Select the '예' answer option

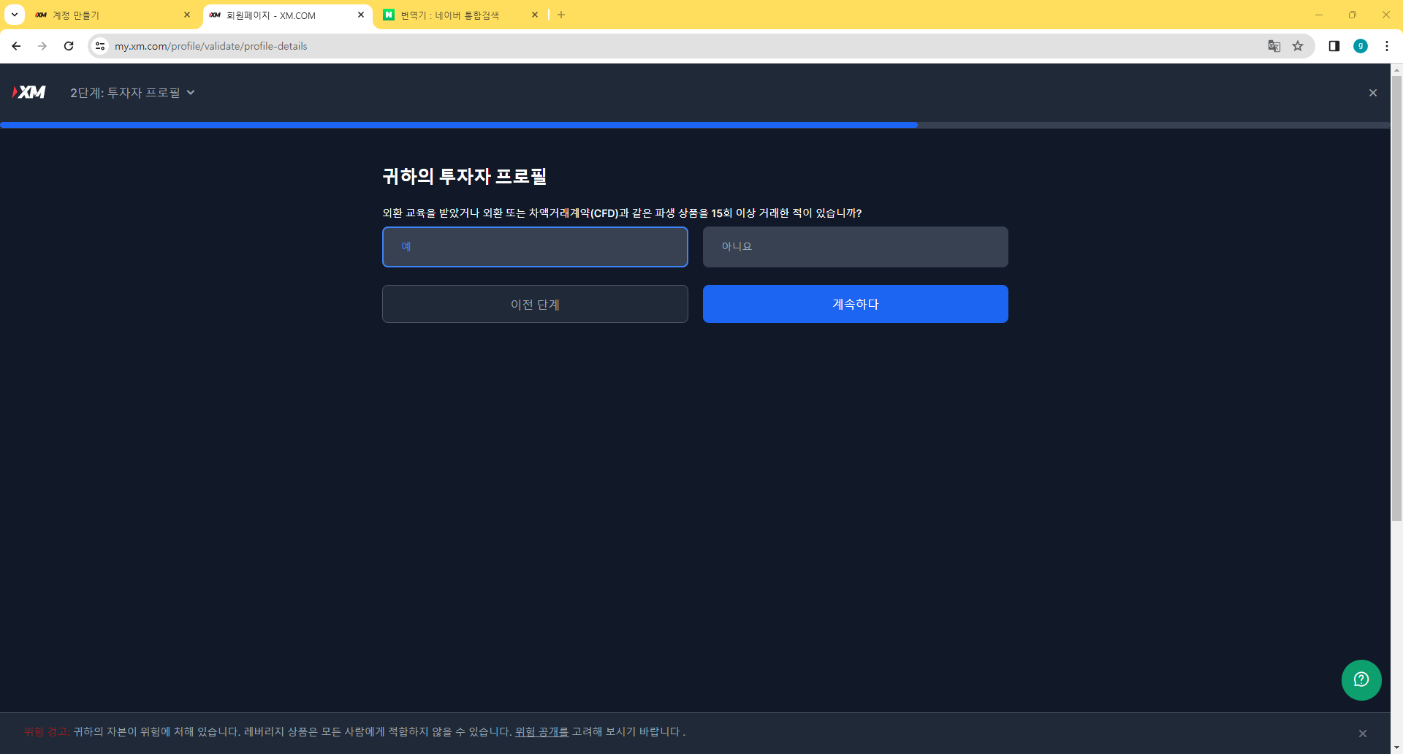click(535, 247)
